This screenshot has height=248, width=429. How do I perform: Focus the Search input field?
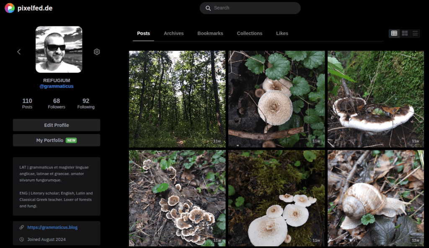[253, 8]
